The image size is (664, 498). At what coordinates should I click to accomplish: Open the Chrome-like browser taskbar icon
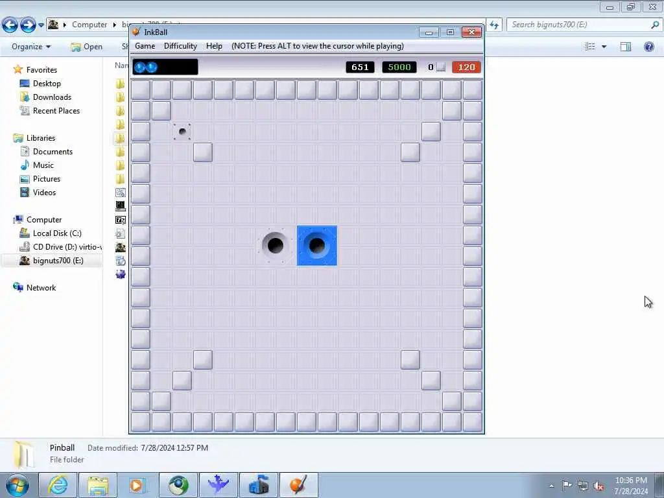tap(178, 485)
